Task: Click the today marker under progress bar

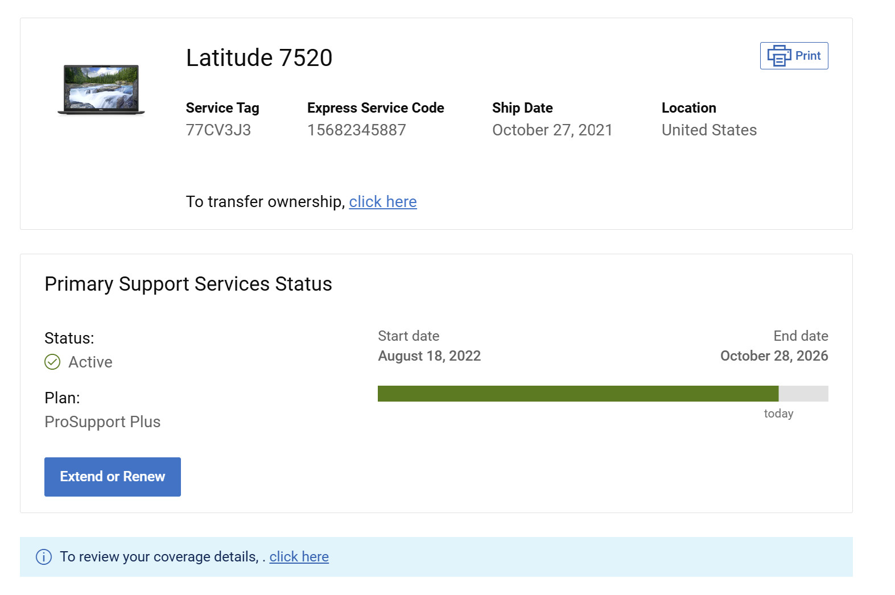Action: tap(778, 414)
